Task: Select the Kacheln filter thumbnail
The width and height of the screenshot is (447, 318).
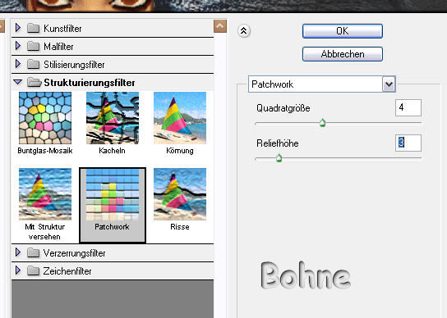Action: click(113, 118)
